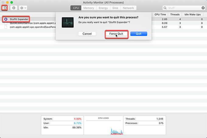
Task: Click the blue Quit button
Action: (x=139, y=34)
